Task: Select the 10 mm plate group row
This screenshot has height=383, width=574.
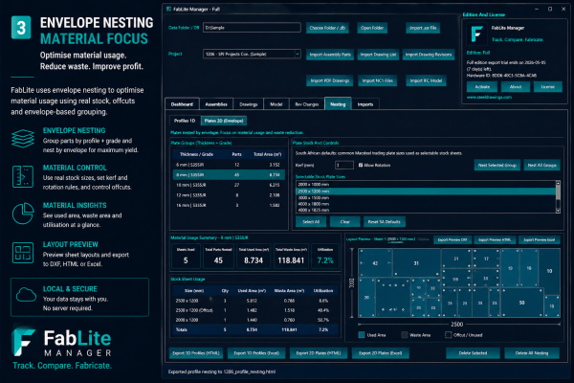Action: 229,185
